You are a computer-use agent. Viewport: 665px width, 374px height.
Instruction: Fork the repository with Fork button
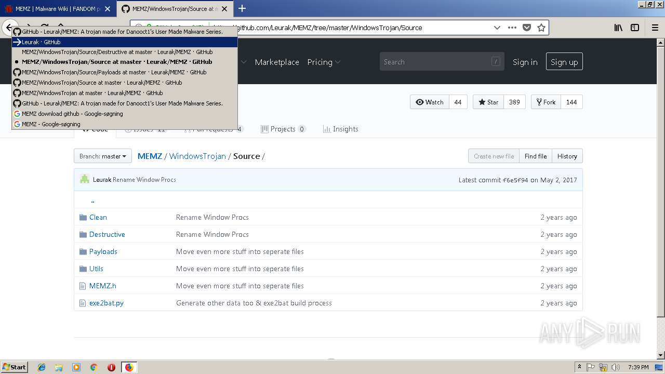coord(546,102)
